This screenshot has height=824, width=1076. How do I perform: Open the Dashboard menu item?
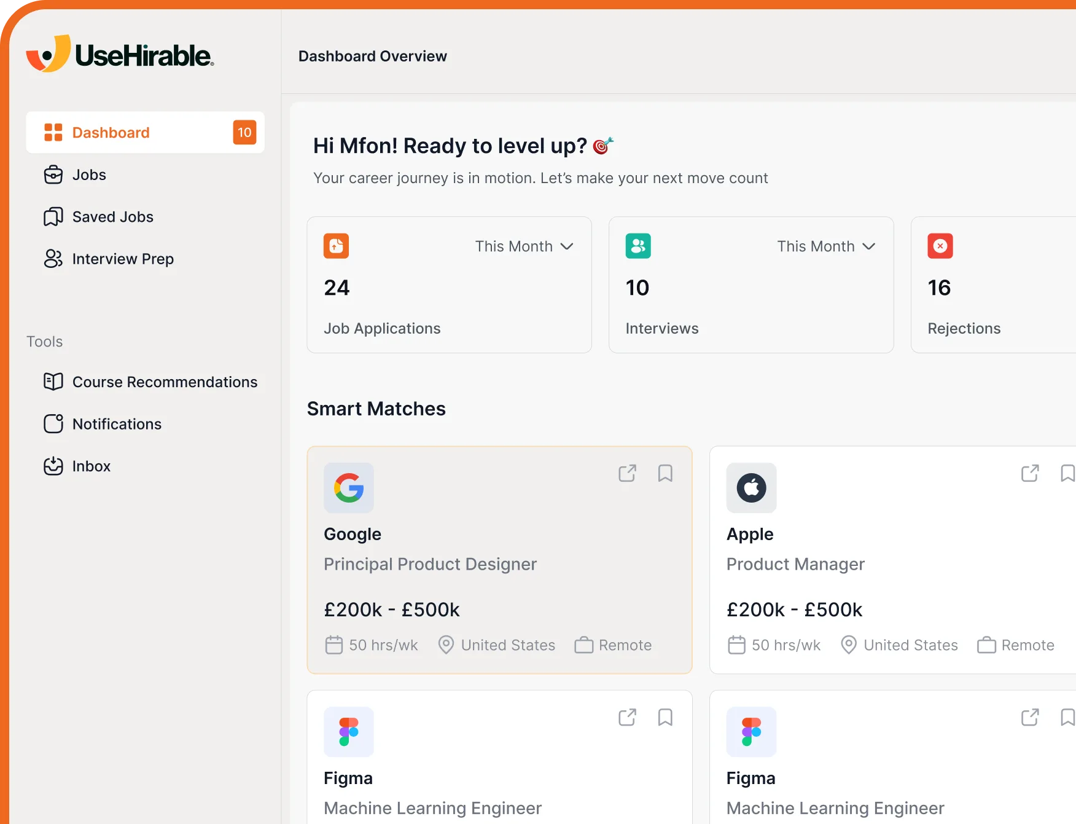(x=145, y=132)
